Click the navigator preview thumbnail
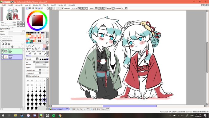Screen dimensions: 209x118 click(13, 14)
